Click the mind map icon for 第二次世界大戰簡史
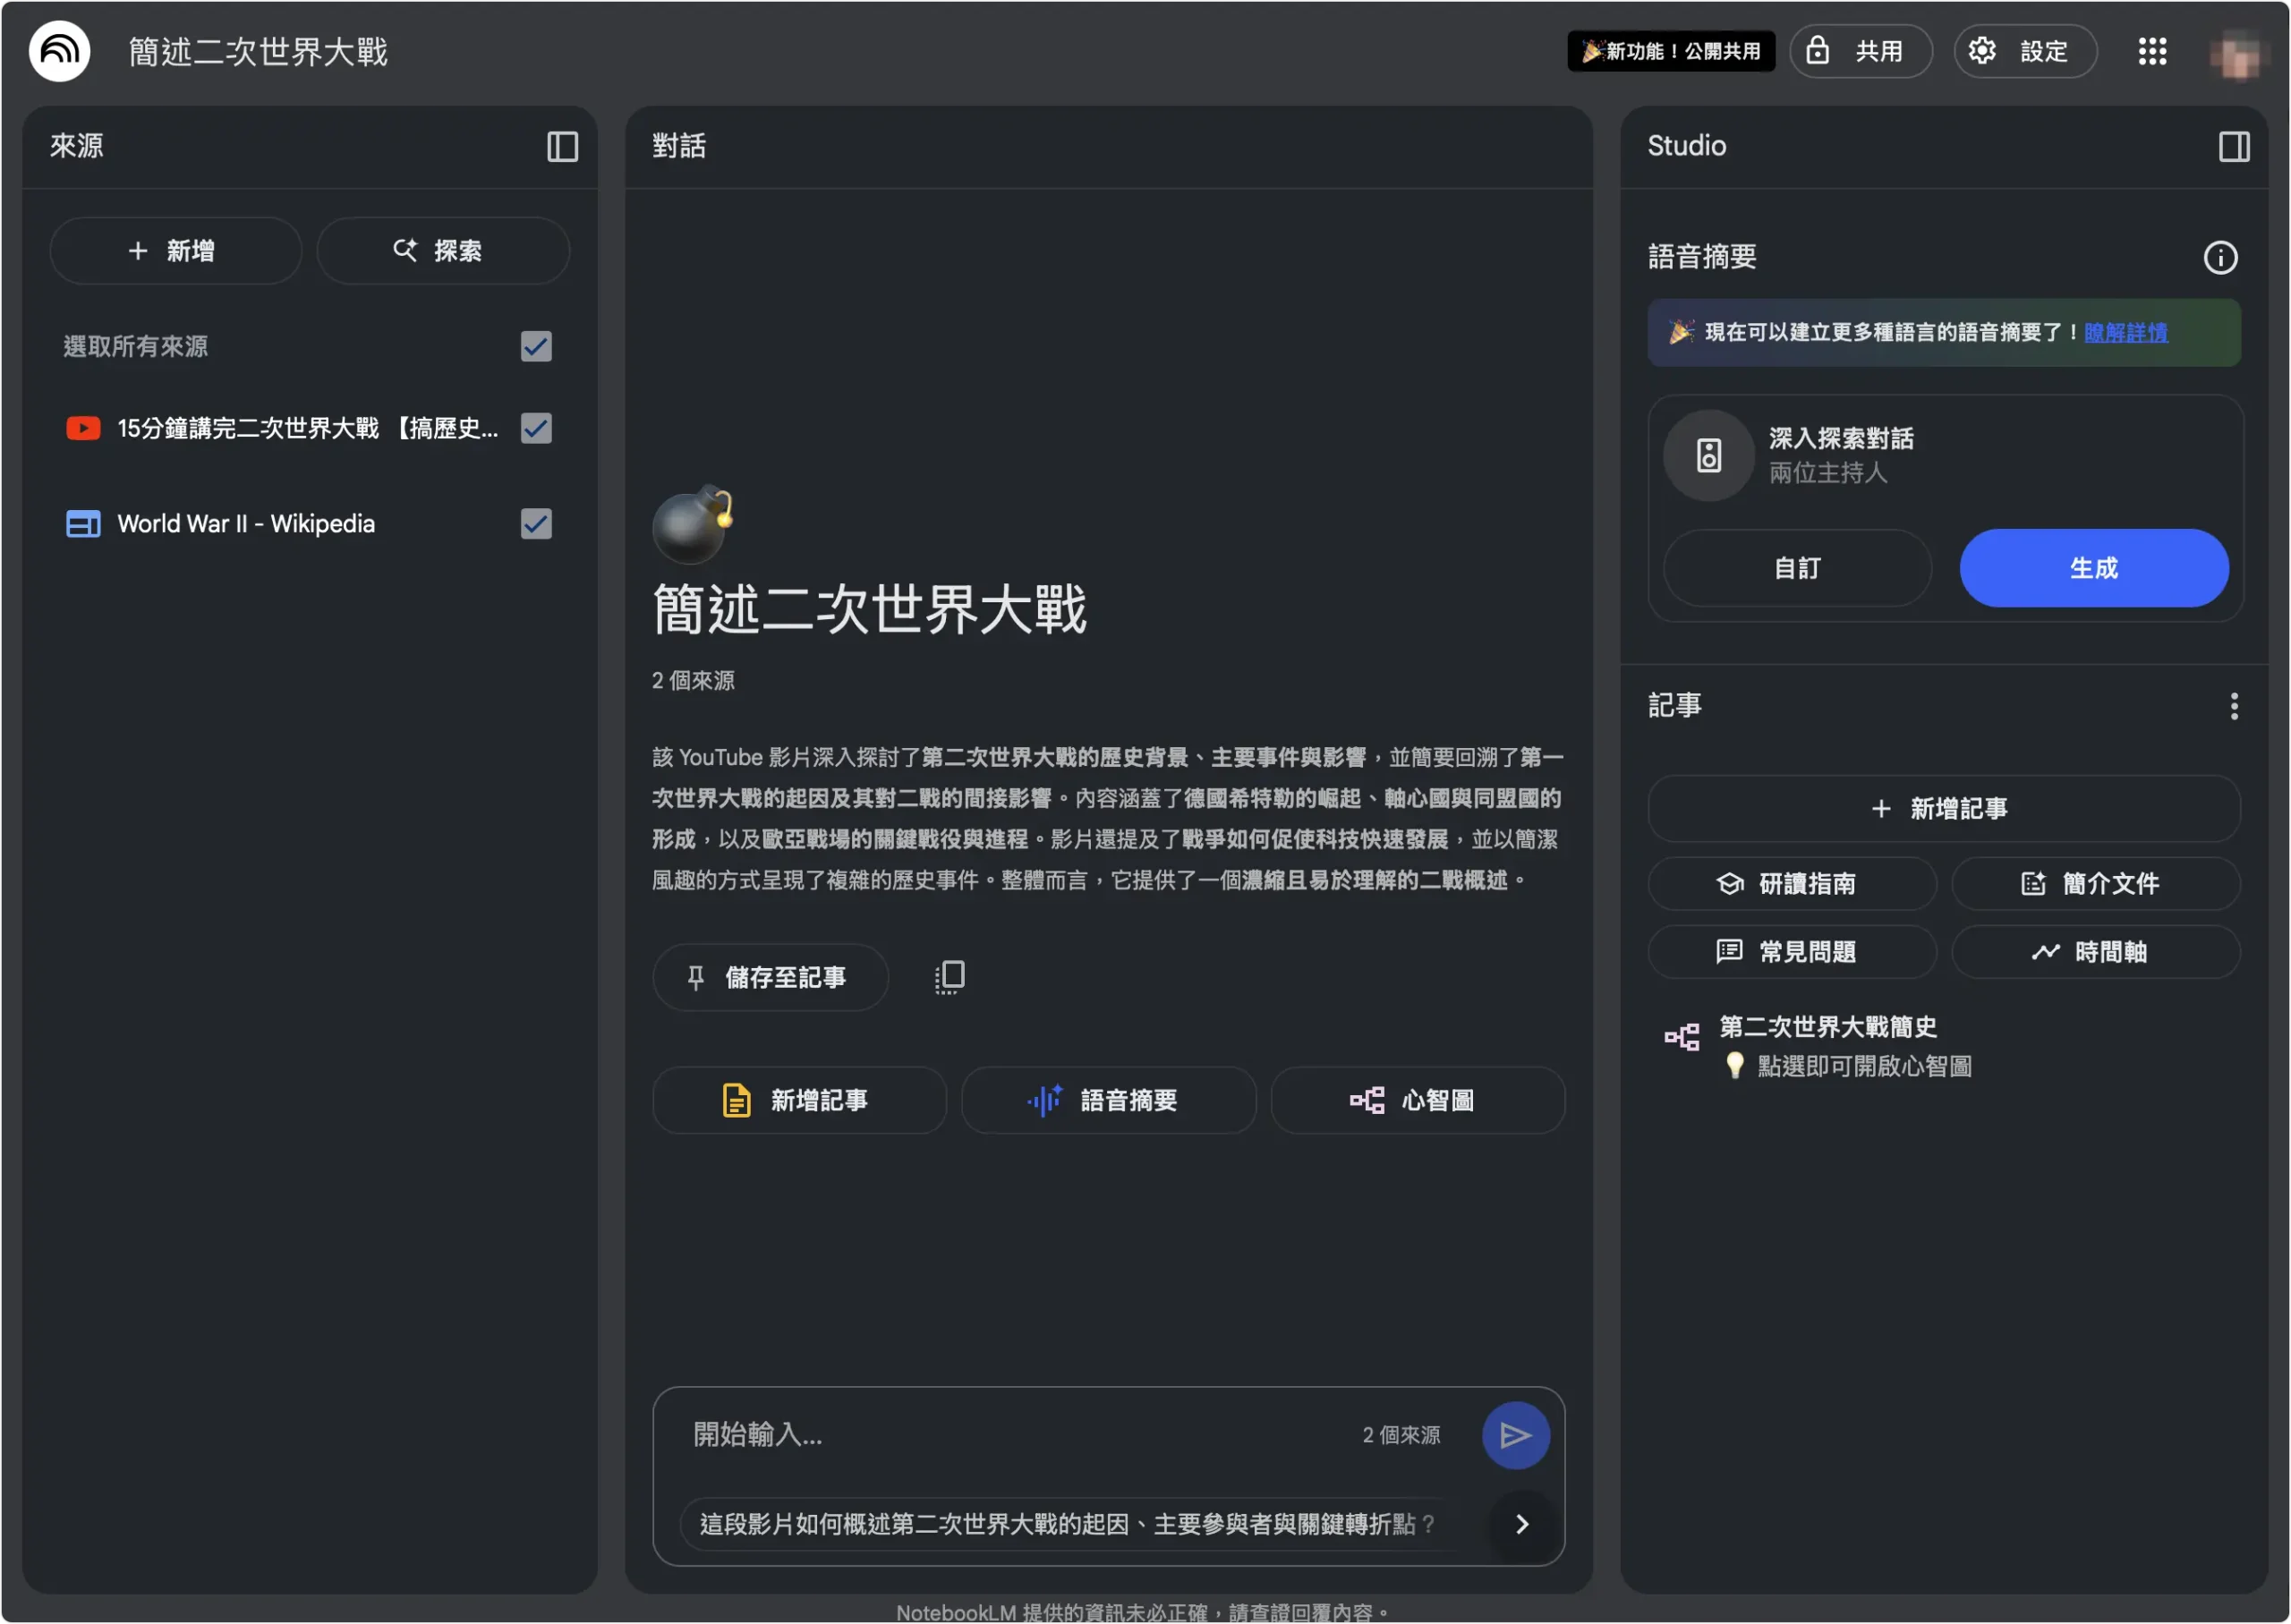Screen dimensions: 2291x1624 pyautogui.click(x=1681, y=1037)
